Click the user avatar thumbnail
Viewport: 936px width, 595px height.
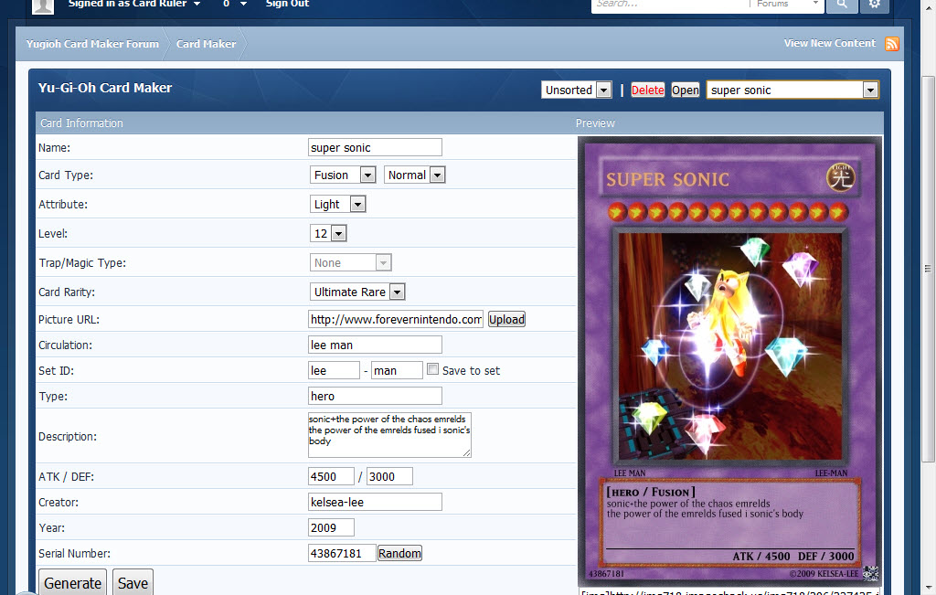point(42,5)
